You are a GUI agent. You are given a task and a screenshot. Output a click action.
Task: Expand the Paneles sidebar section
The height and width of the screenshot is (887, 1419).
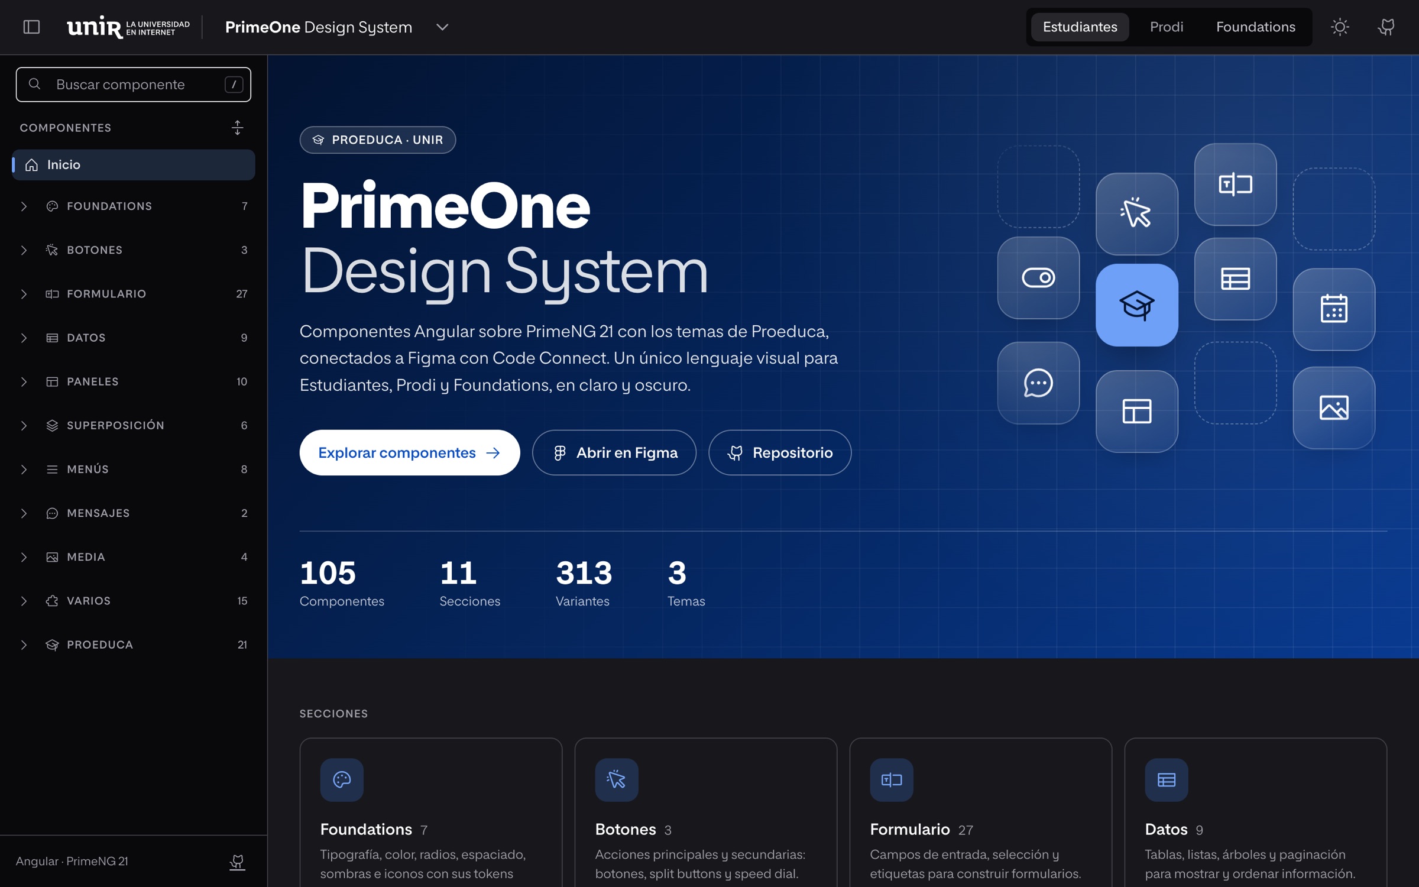pyautogui.click(x=134, y=381)
